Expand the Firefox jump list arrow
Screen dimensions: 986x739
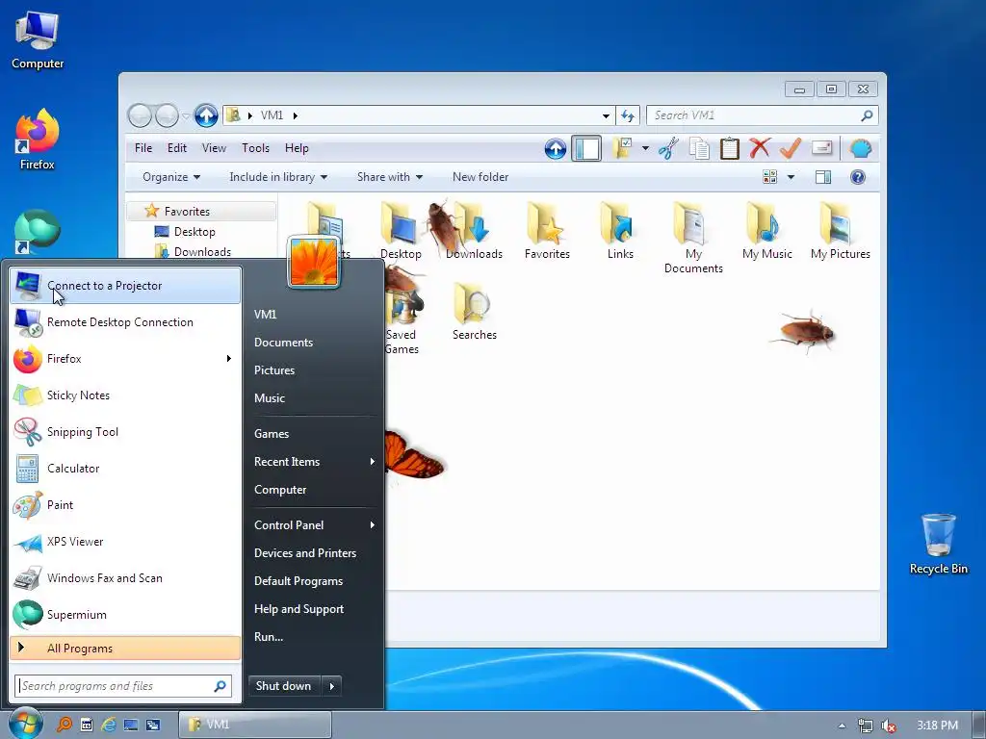(x=229, y=358)
